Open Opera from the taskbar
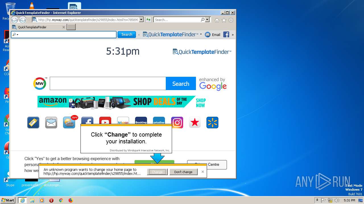The height and width of the screenshot is (204, 364). click(51, 200)
